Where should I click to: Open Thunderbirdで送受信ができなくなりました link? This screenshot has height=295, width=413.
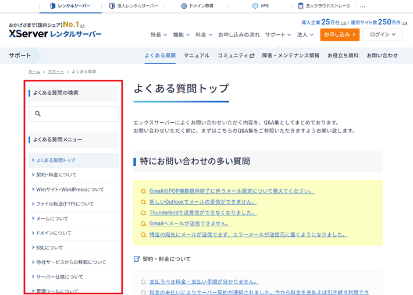tap(203, 213)
